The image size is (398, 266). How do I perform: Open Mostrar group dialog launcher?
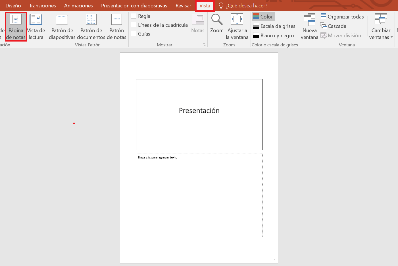coord(204,45)
